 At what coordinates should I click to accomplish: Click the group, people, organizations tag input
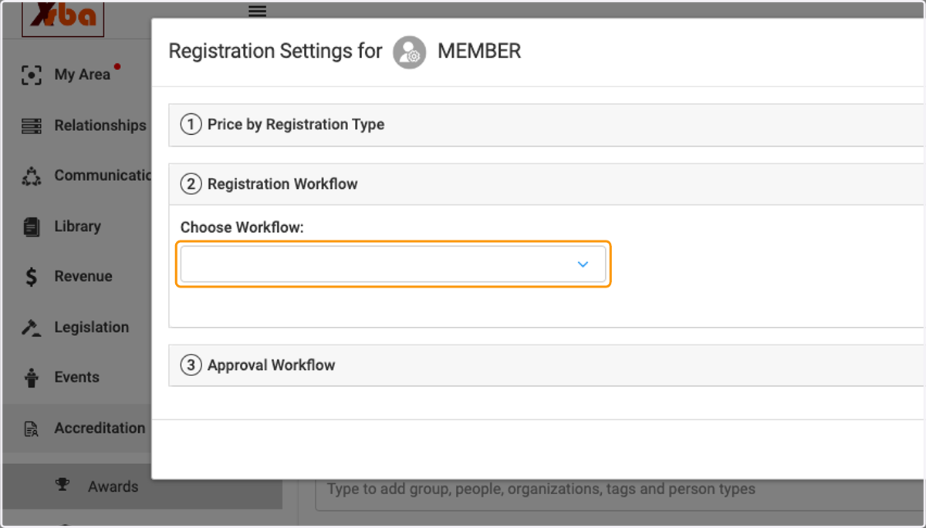tap(620, 489)
